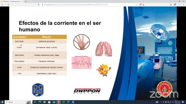Open the Windows Start menu
The height and width of the screenshot is (104, 186).
pos(2,102)
